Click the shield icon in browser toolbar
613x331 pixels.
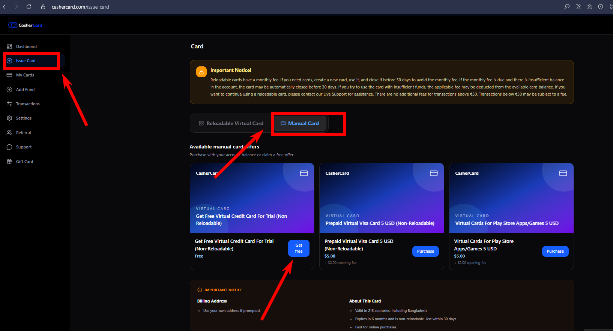tap(601, 7)
